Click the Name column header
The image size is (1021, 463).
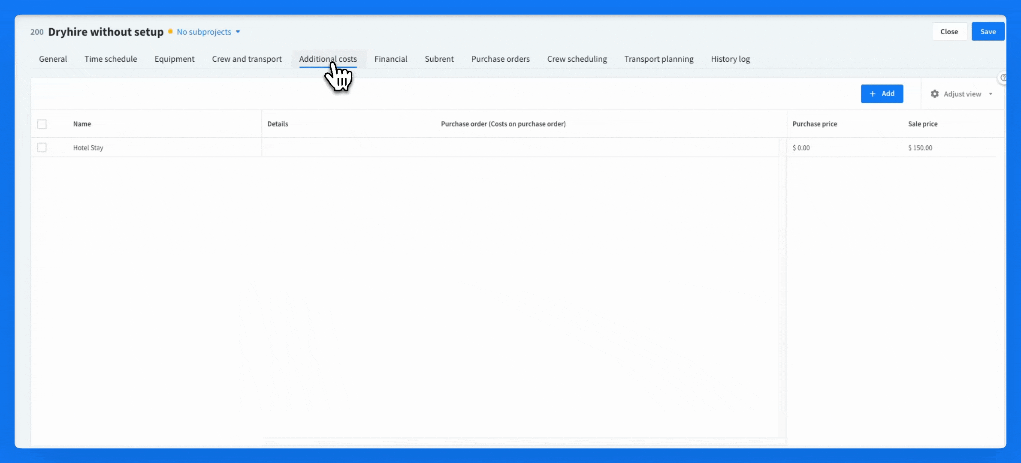[x=82, y=124]
